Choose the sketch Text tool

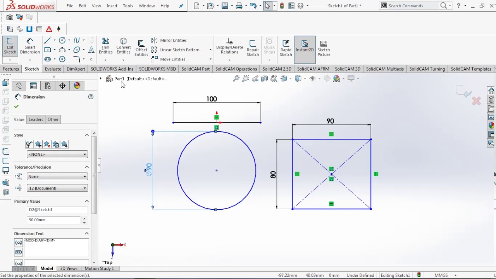91,50
